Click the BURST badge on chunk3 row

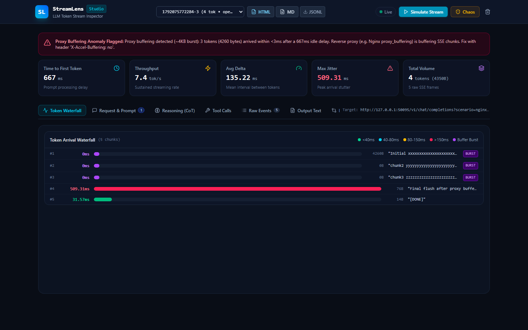tap(470, 177)
